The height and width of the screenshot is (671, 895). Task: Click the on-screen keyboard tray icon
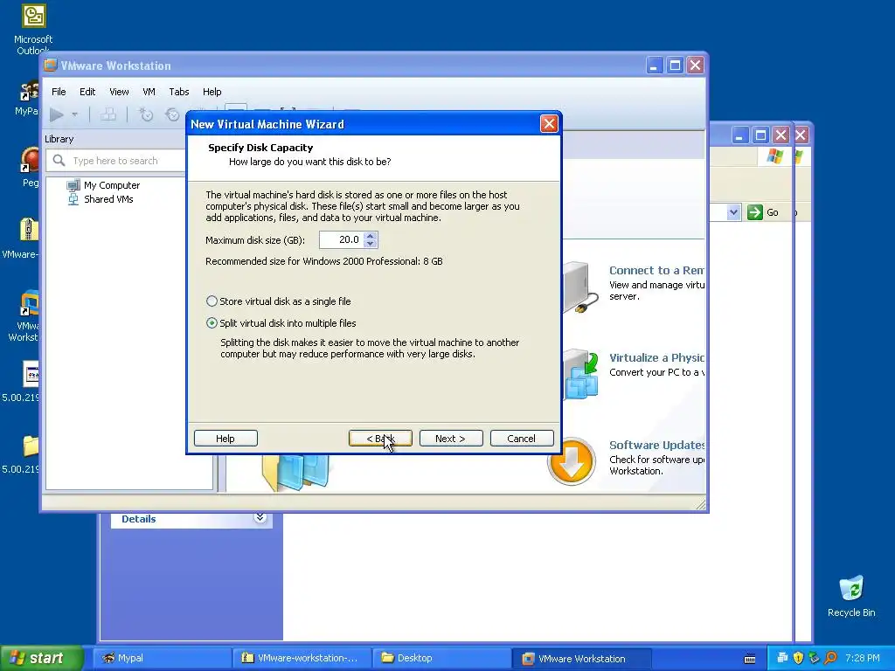tap(750, 659)
